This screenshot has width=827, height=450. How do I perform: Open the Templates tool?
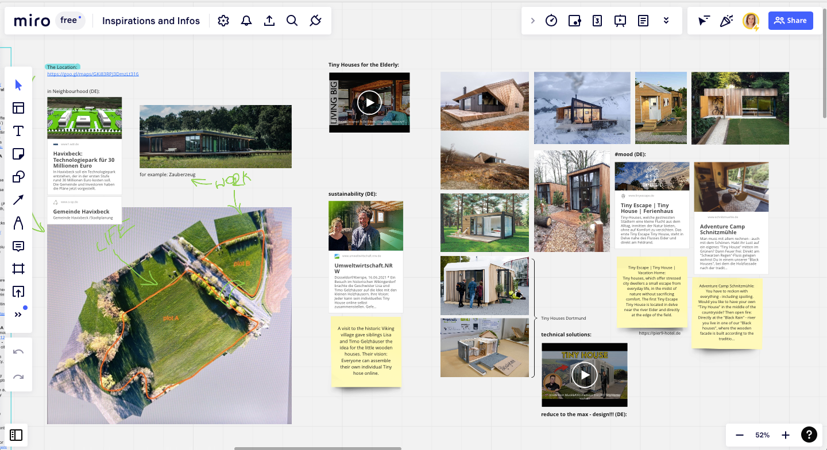(x=18, y=108)
